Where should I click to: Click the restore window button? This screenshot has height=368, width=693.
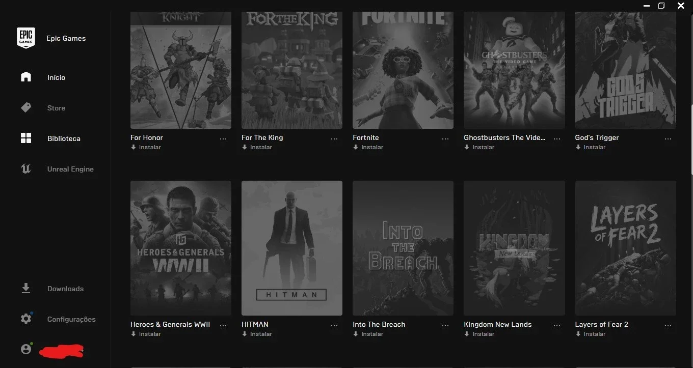661,6
